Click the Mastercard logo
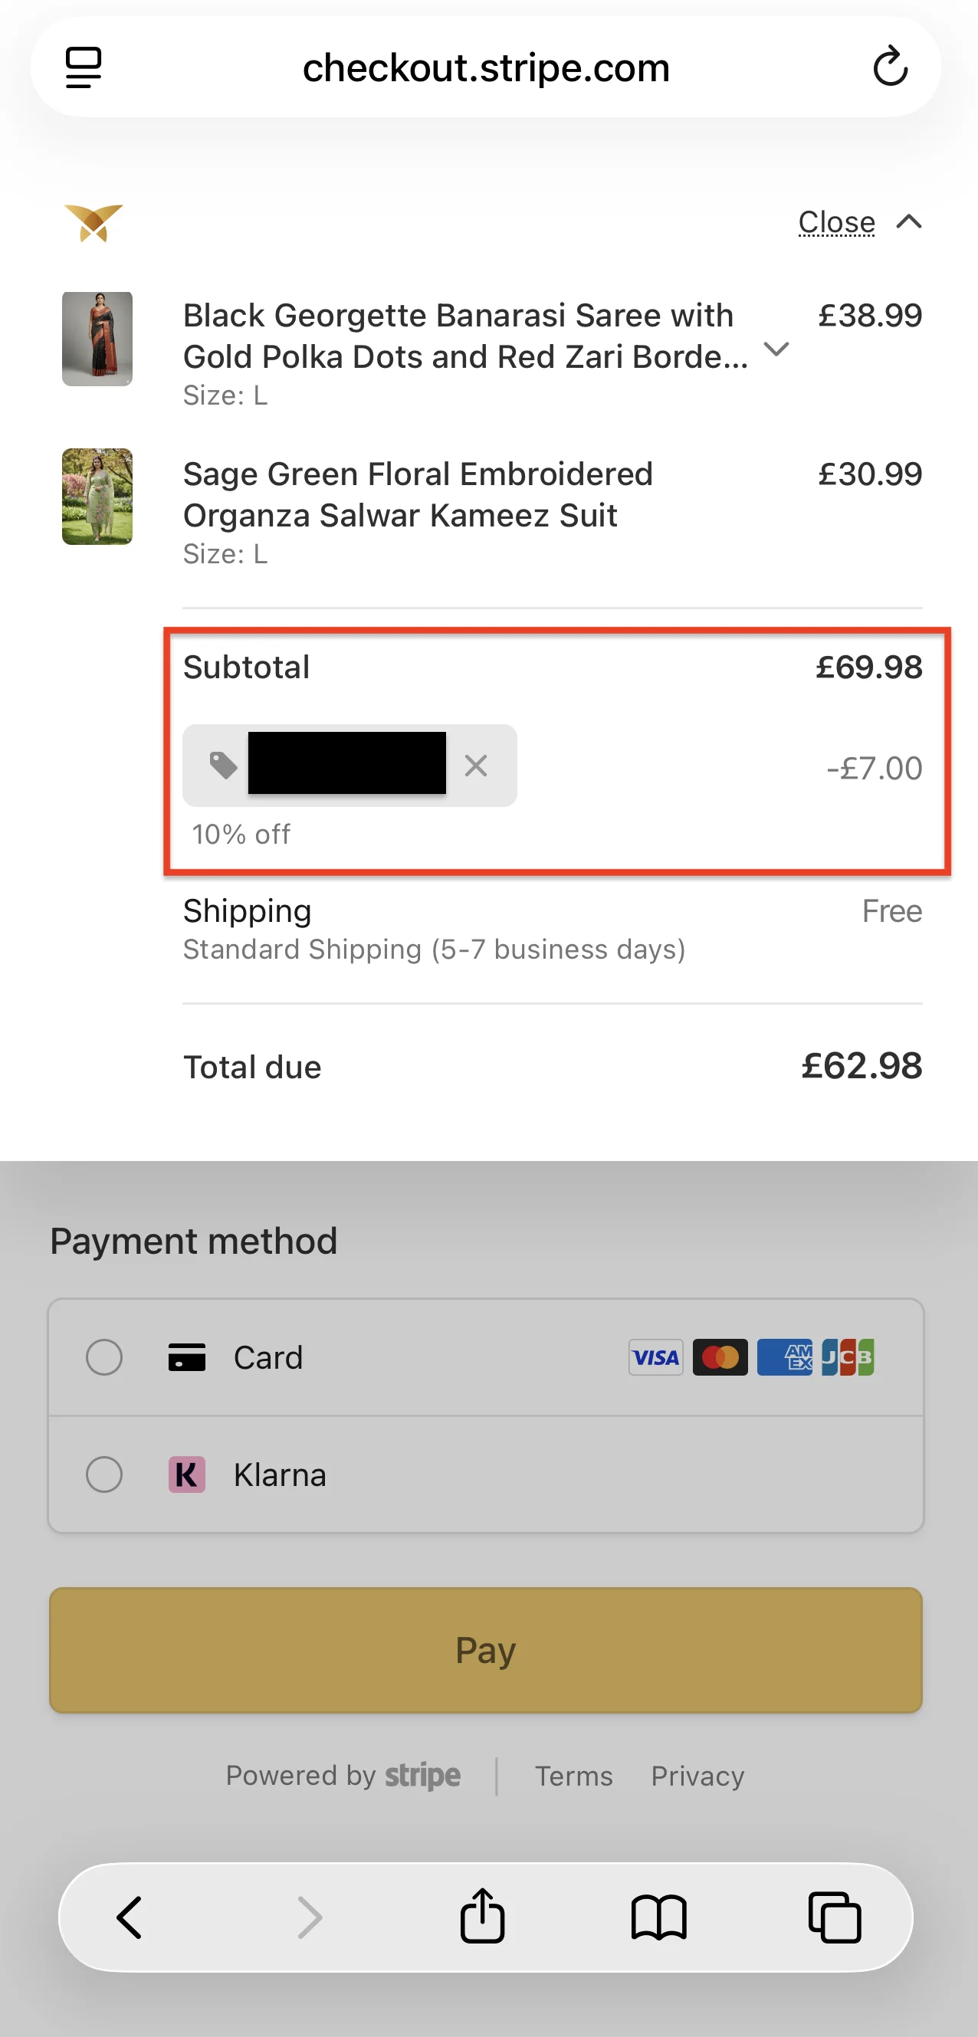Viewport: 978px width, 2037px height. tap(720, 1358)
